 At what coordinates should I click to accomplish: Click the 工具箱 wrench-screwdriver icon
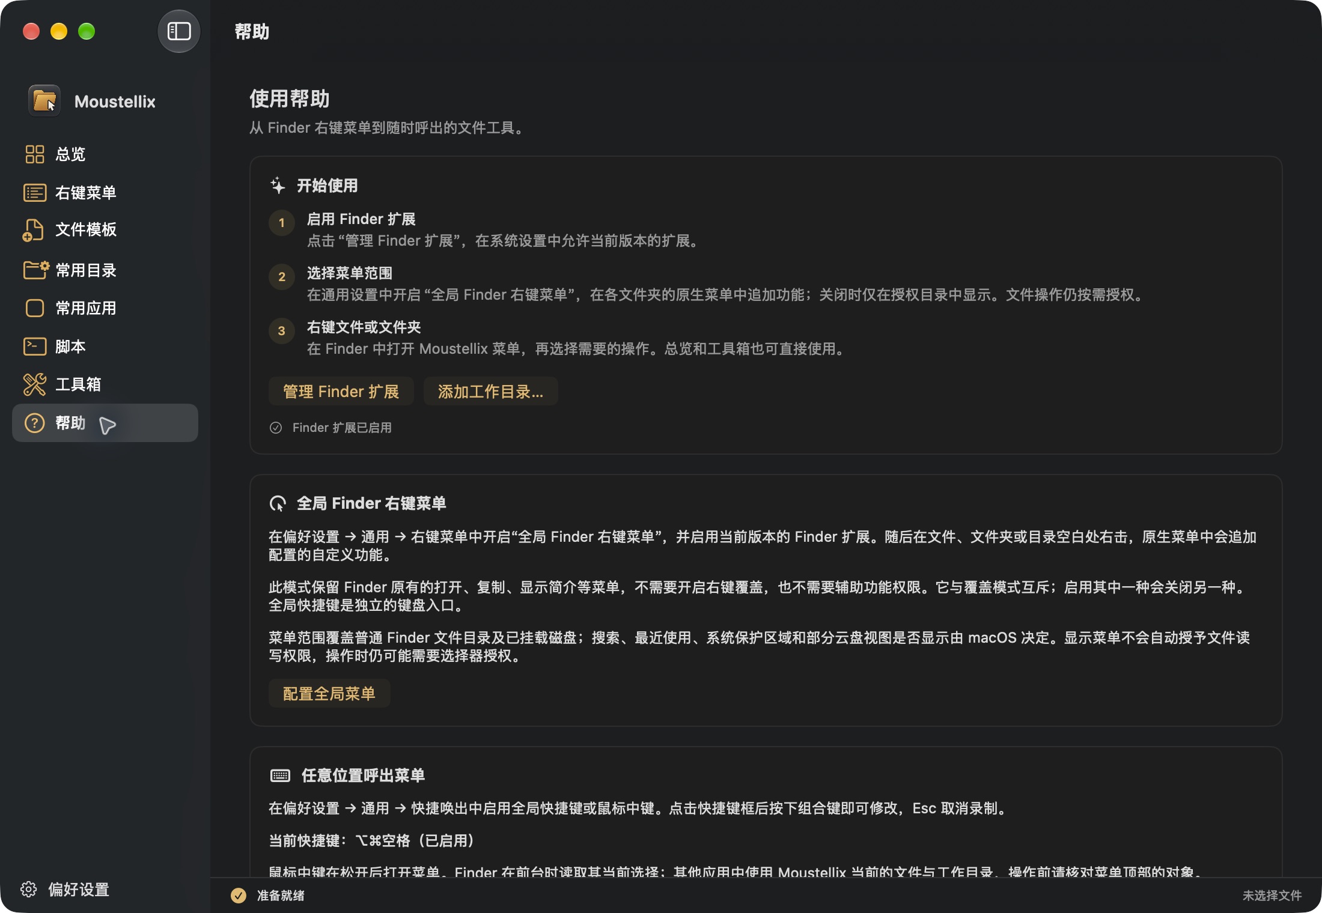click(34, 384)
